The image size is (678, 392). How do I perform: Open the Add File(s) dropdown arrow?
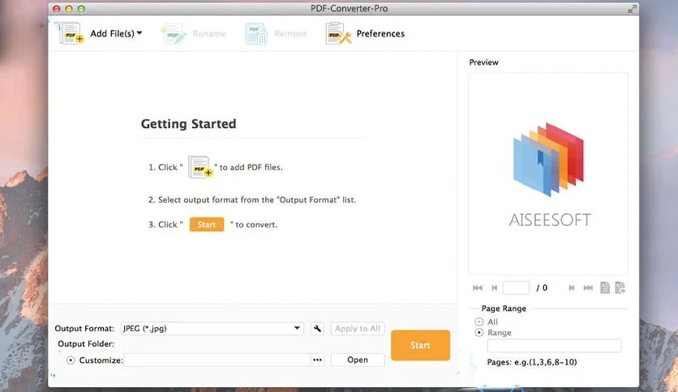[139, 33]
